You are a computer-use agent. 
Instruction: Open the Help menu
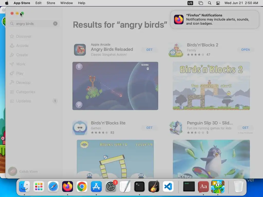click(x=81, y=3)
